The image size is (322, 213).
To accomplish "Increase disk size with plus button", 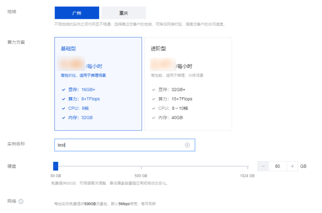I will [x=292, y=166].
